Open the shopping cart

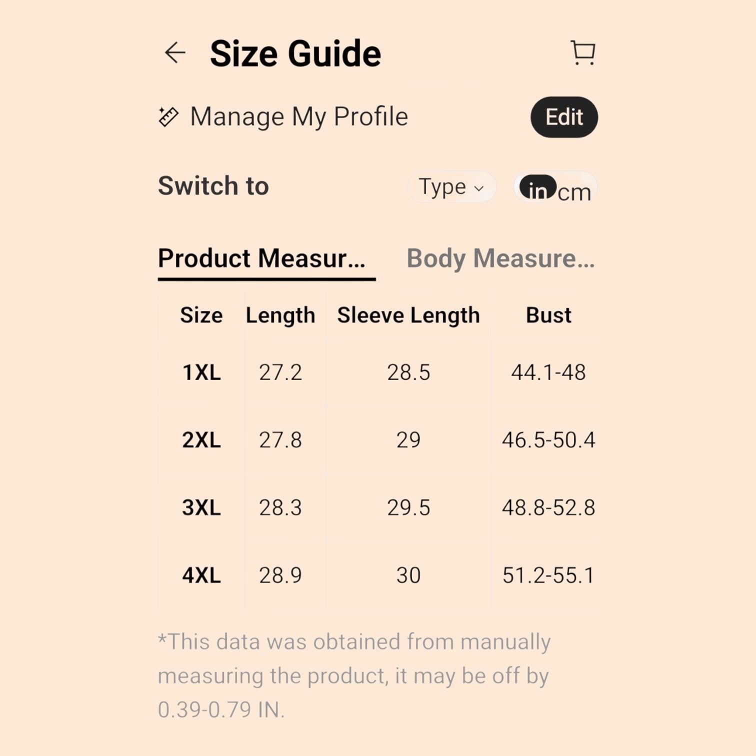[583, 53]
